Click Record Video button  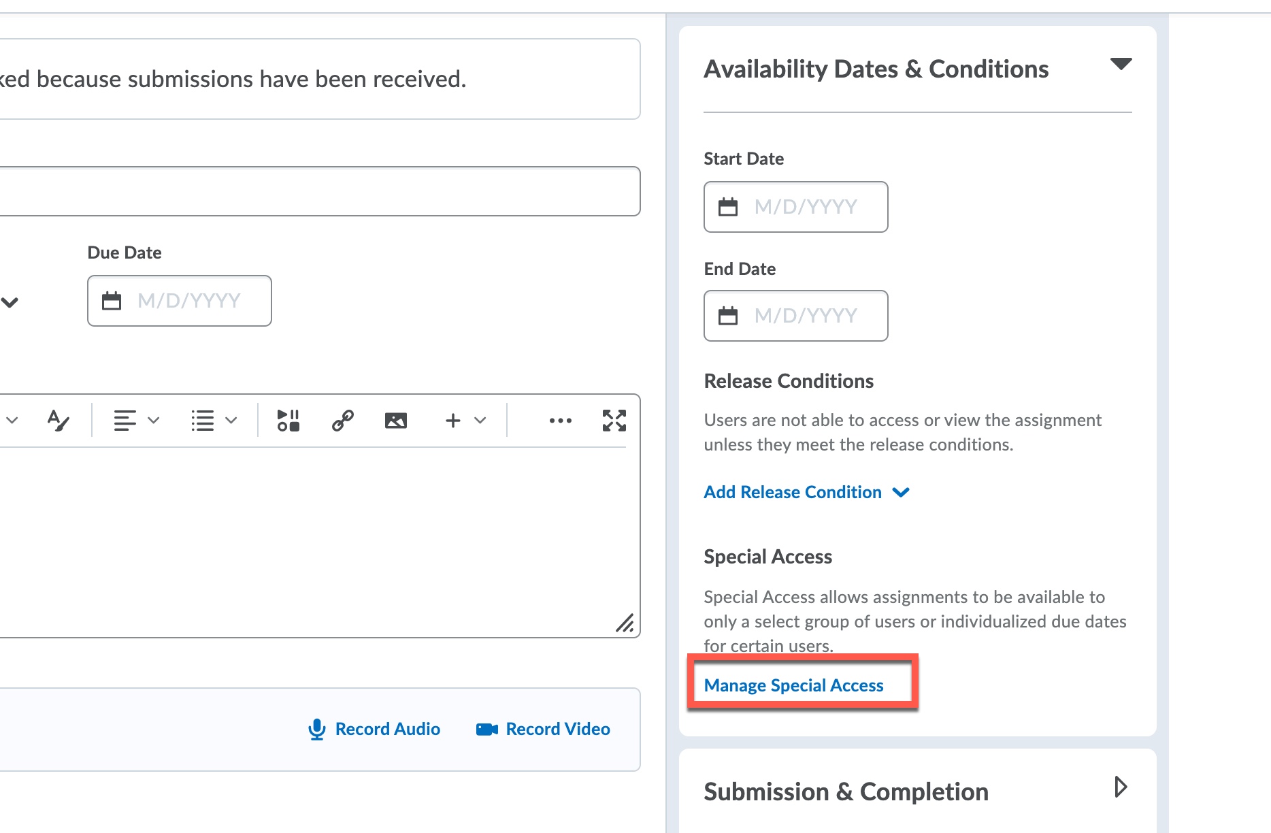tap(543, 729)
